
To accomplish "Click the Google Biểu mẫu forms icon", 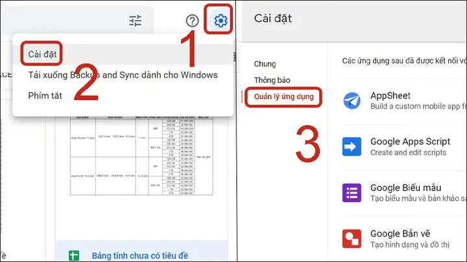I will point(352,193).
